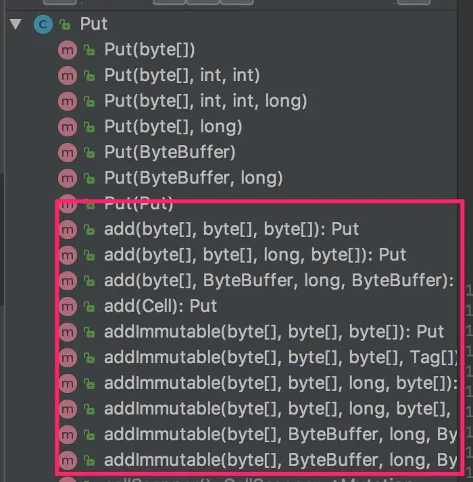Image resolution: width=473 pixels, height=482 pixels.
Task: Click the leftmost toolbar button at top
Action: tap(59, 2)
